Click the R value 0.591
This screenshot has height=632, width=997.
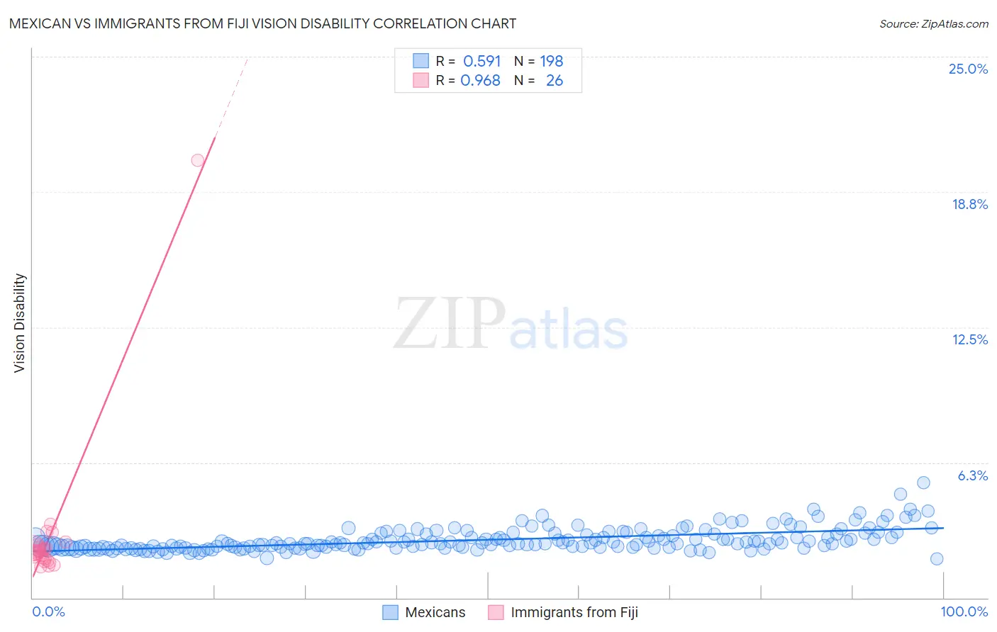pos(482,61)
